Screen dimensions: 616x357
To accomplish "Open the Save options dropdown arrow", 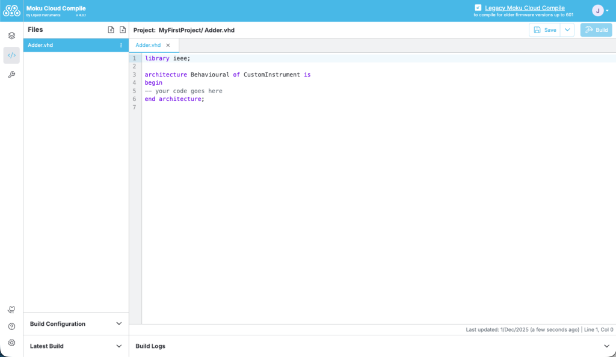I will click(567, 30).
